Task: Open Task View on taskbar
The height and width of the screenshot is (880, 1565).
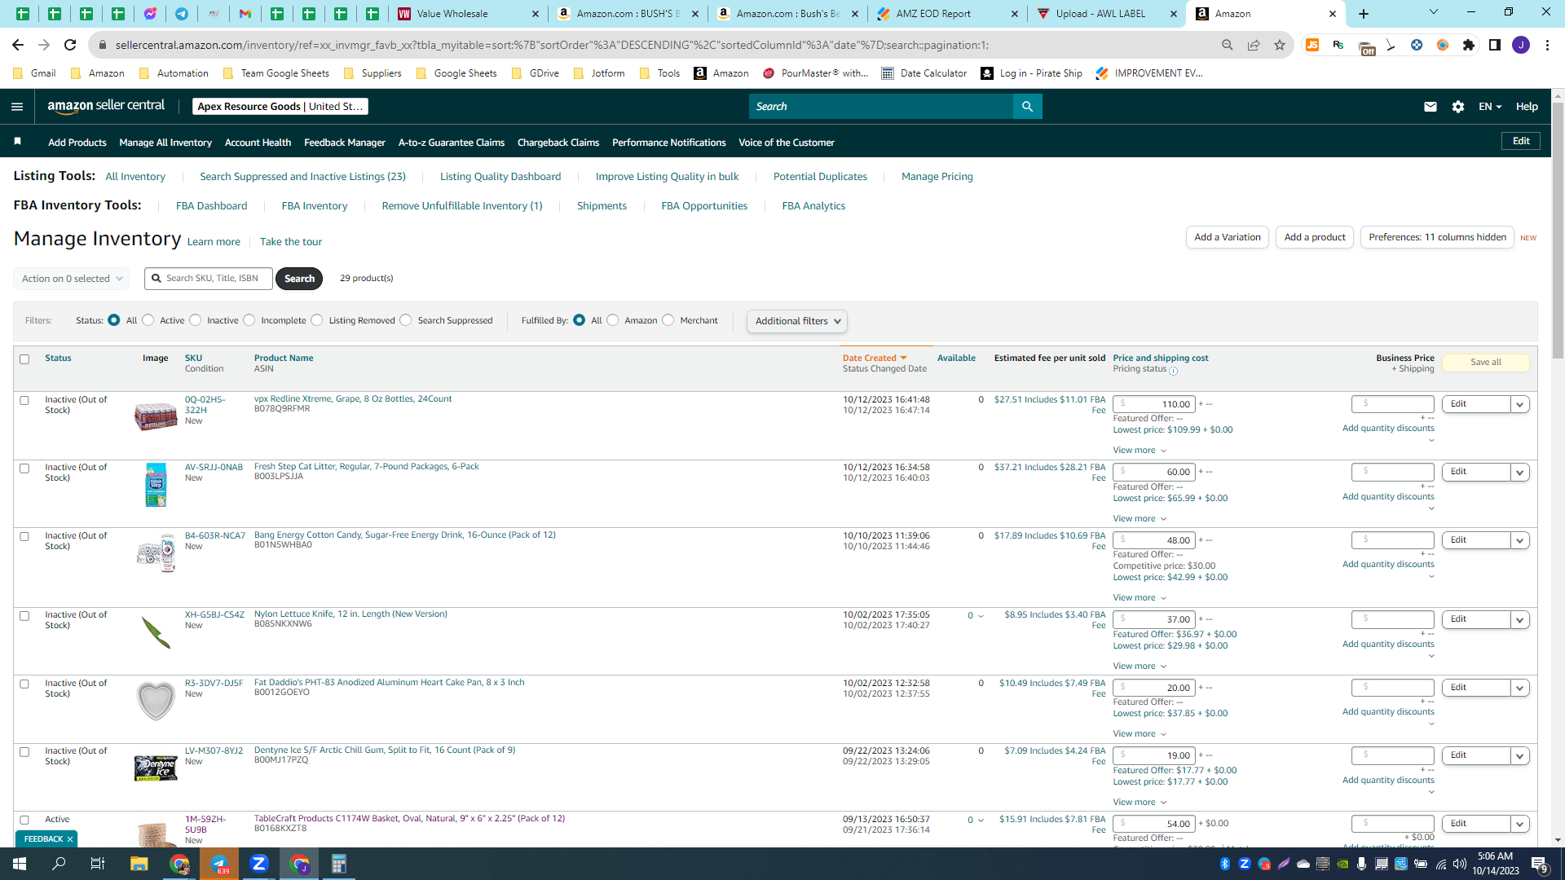Action: click(98, 864)
